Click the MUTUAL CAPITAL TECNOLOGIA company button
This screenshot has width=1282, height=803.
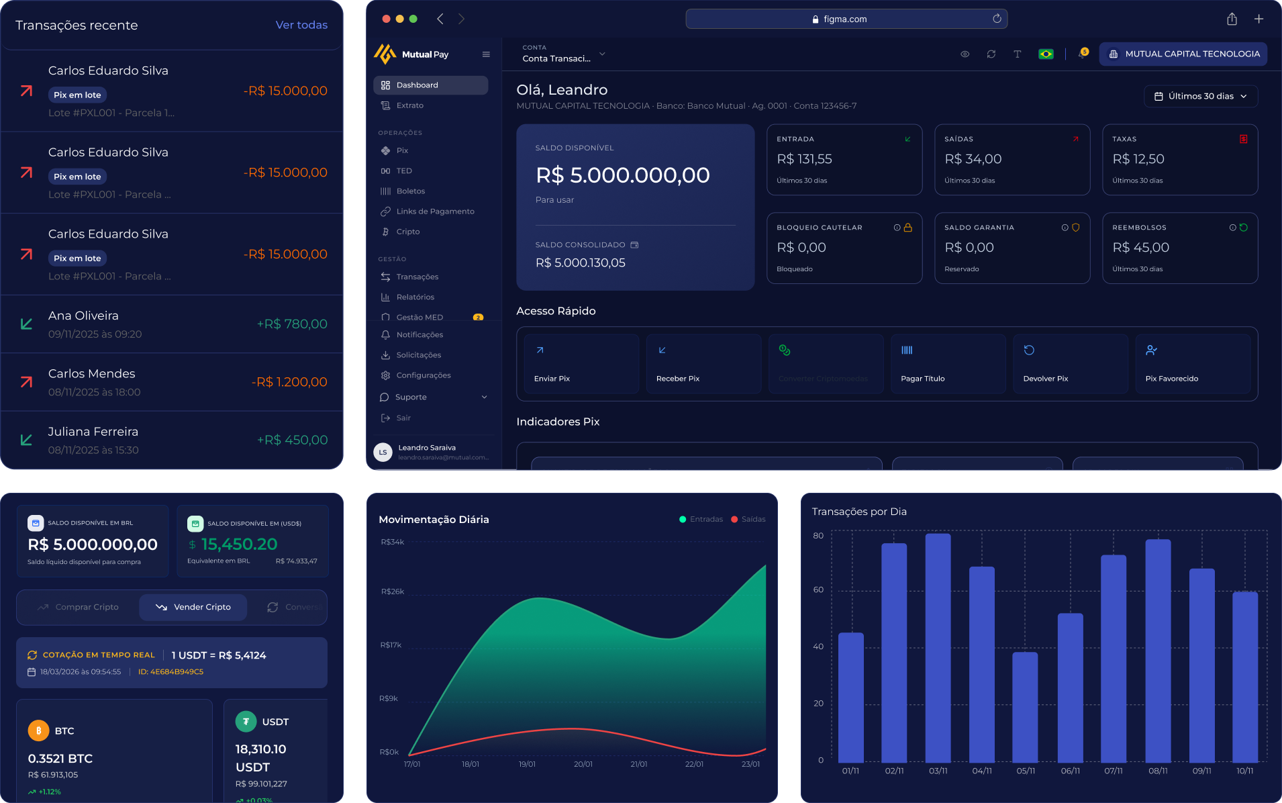[x=1183, y=54]
